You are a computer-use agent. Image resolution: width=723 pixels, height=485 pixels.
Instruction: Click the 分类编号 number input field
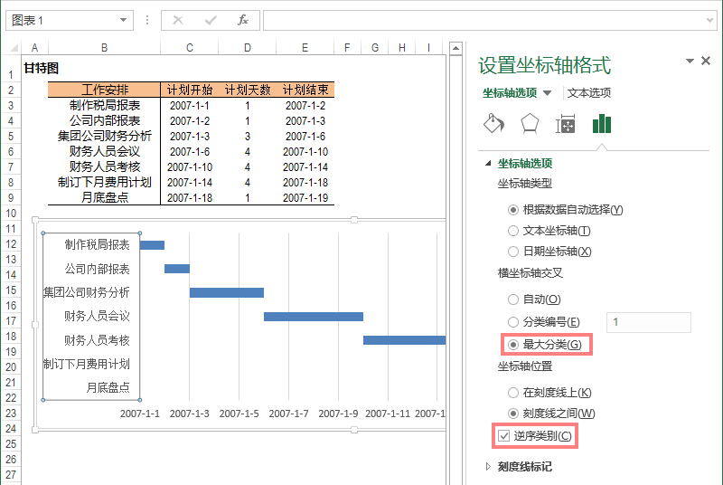point(648,322)
